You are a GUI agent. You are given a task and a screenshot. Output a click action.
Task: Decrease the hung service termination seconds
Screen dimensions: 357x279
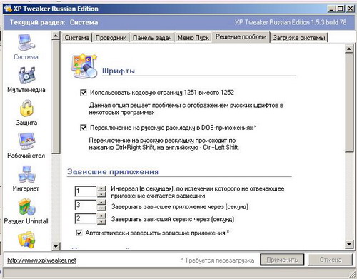(x=101, y=221)
